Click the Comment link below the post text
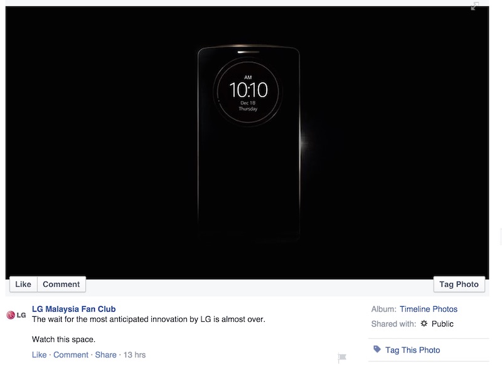Image resolution: width=502 pixels, height=365 pixels. pyautogui.click(x=71, y=355)
